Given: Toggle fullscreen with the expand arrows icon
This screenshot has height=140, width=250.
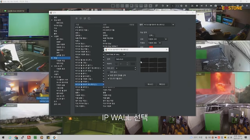Looking at the screenshot, I should [192, 6].
